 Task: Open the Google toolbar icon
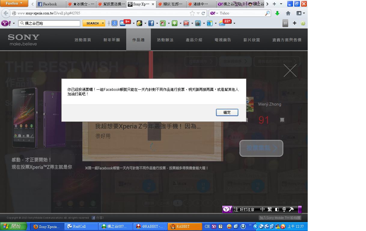114,23
